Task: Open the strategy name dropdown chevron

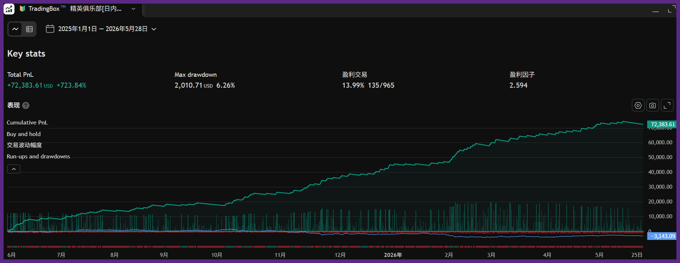Action: (133, 9)
